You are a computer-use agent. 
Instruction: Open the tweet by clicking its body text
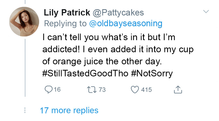[118, 55]
